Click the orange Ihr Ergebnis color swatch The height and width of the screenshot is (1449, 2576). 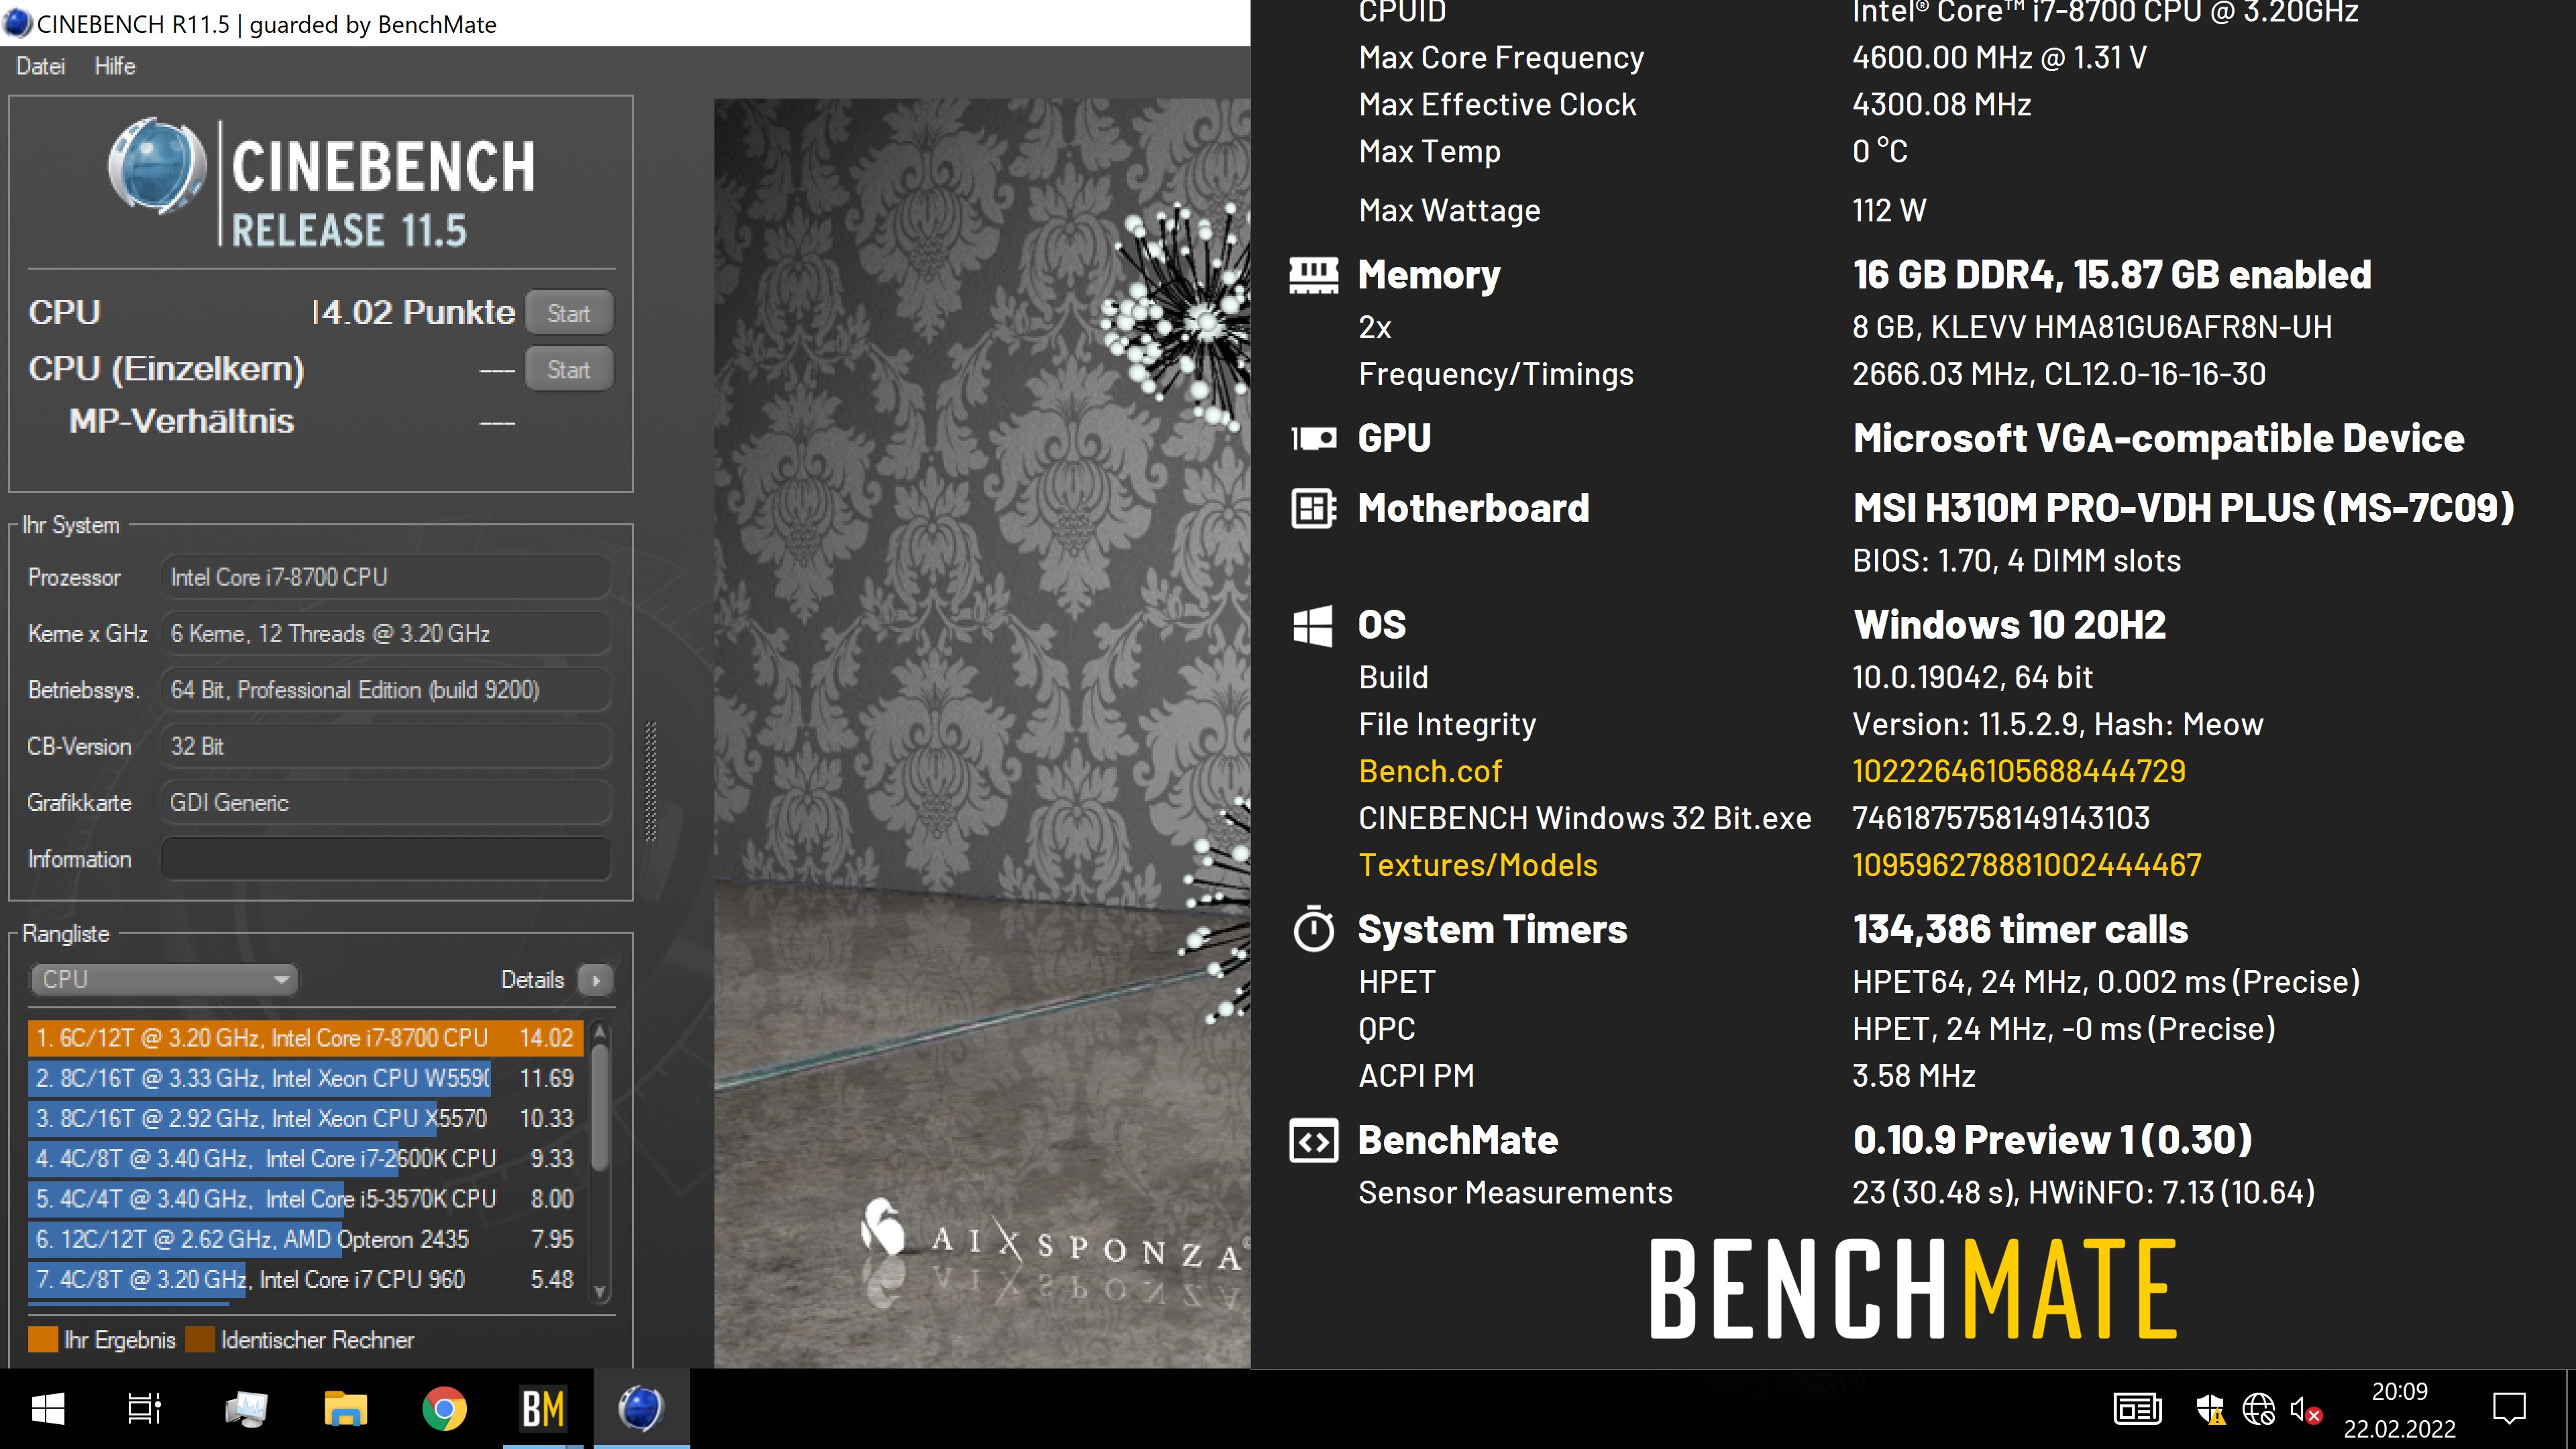click(43, 1340)
